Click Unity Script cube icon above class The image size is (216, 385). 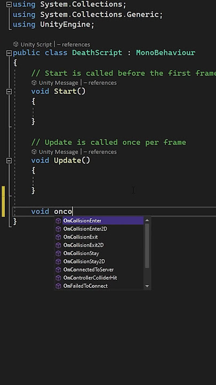pyautogui.click(x=16, y=44)
